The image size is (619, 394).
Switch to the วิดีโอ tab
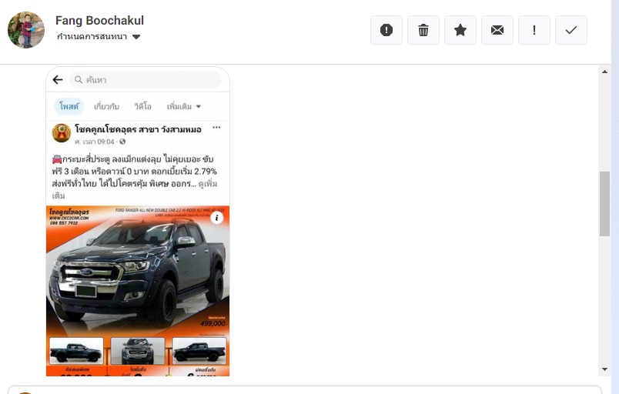click(x=143, y=106)
